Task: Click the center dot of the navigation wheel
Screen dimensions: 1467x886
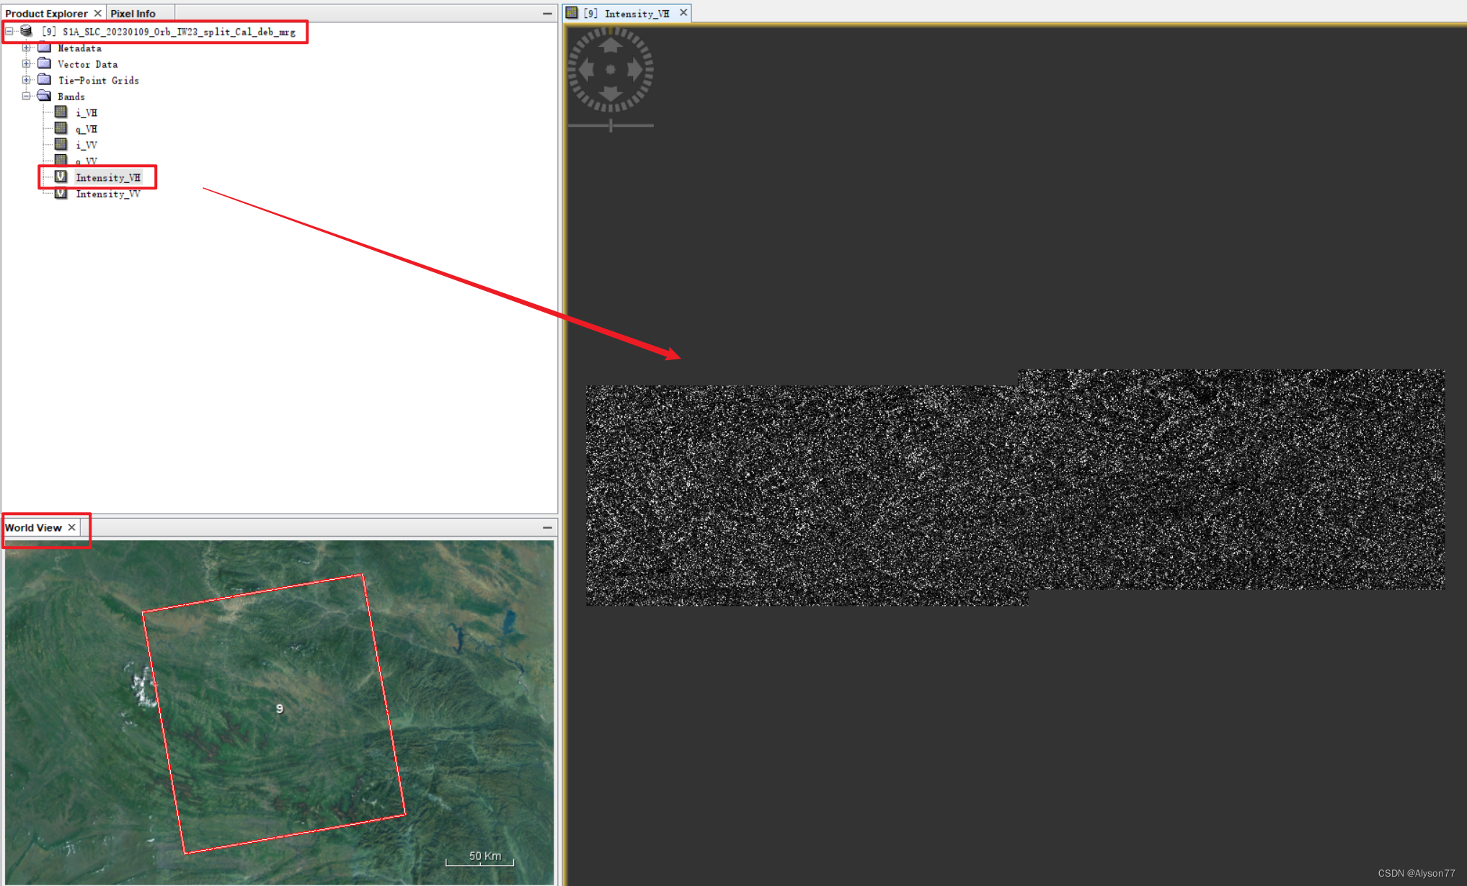Action: pyautogui.click(x=611, y=70)
